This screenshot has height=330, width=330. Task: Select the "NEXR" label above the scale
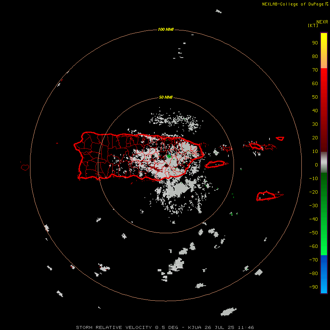coord(322,22)
